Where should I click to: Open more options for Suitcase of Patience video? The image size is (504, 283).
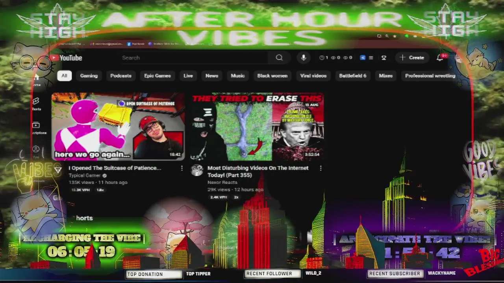182,168
